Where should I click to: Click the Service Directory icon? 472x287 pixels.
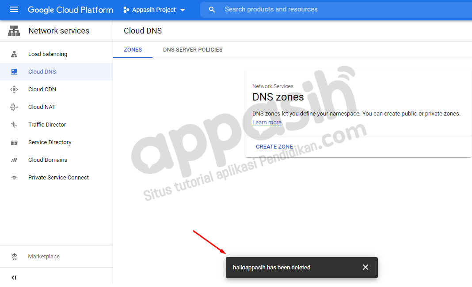click(14, 142)
